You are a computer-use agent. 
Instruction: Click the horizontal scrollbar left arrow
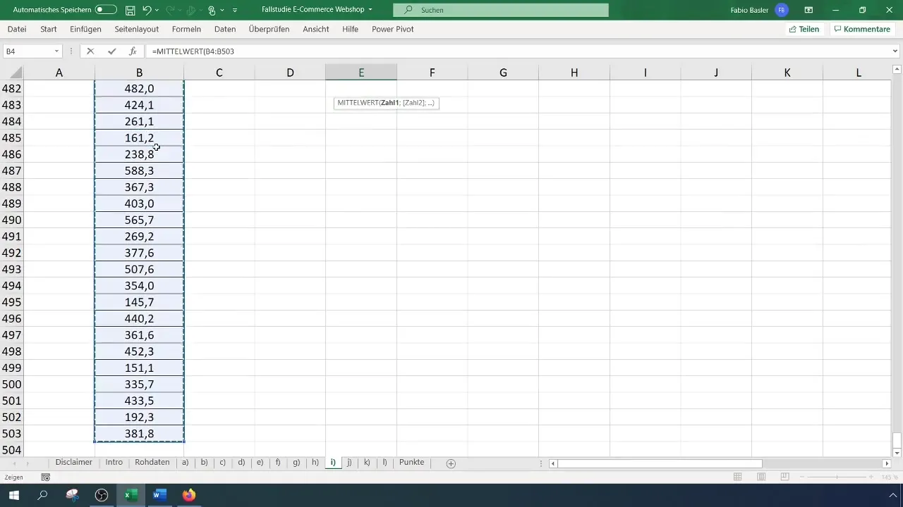point(553,463)
